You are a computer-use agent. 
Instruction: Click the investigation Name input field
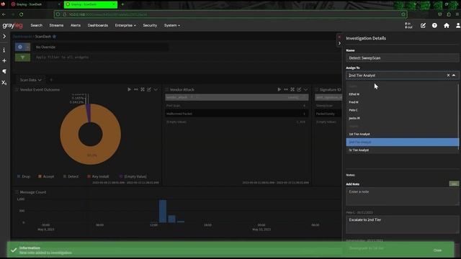pyautogui.click(x=402, y=58)
